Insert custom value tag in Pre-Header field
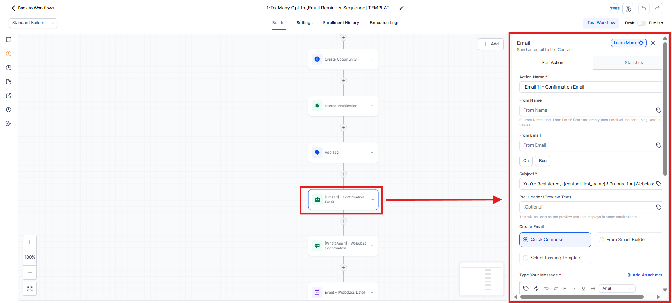The image size is (672, 303). (x=658, y=207)
